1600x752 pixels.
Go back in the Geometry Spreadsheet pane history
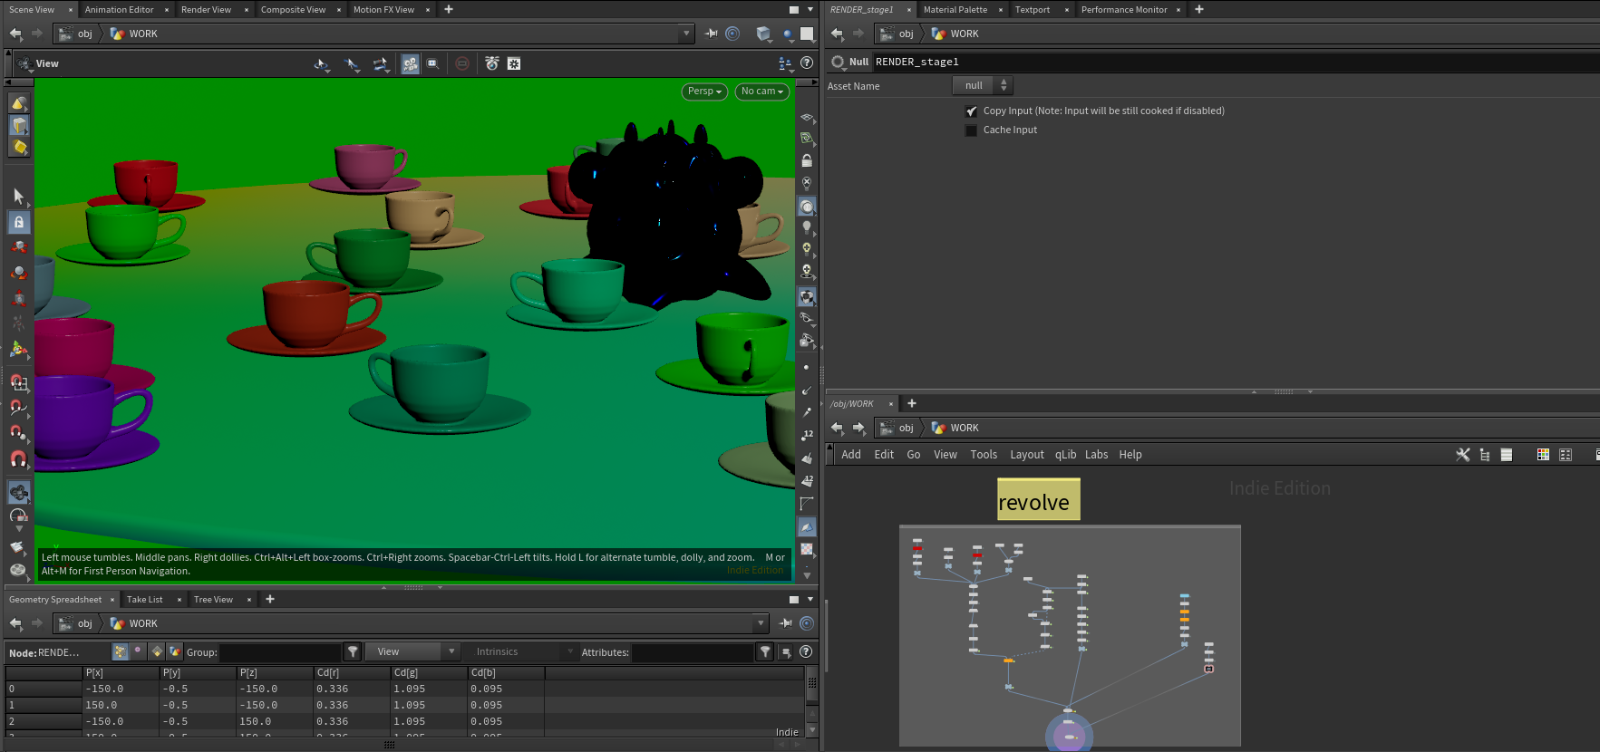[x=15, y=623]
